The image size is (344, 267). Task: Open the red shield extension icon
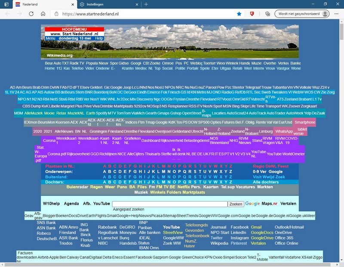[x=252, y=14]
